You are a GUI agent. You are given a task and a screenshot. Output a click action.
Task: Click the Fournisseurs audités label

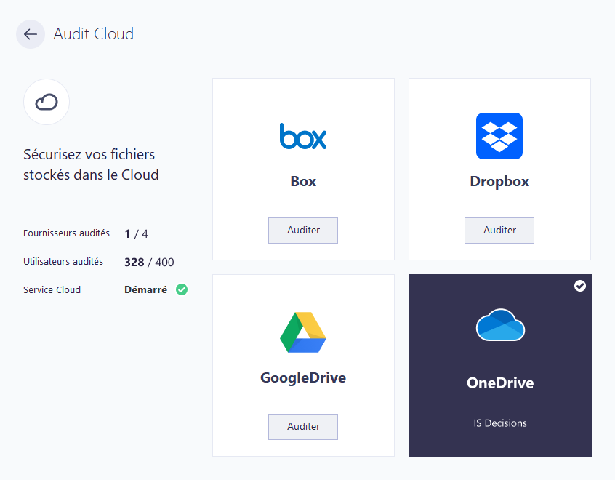tap(66, 233)
